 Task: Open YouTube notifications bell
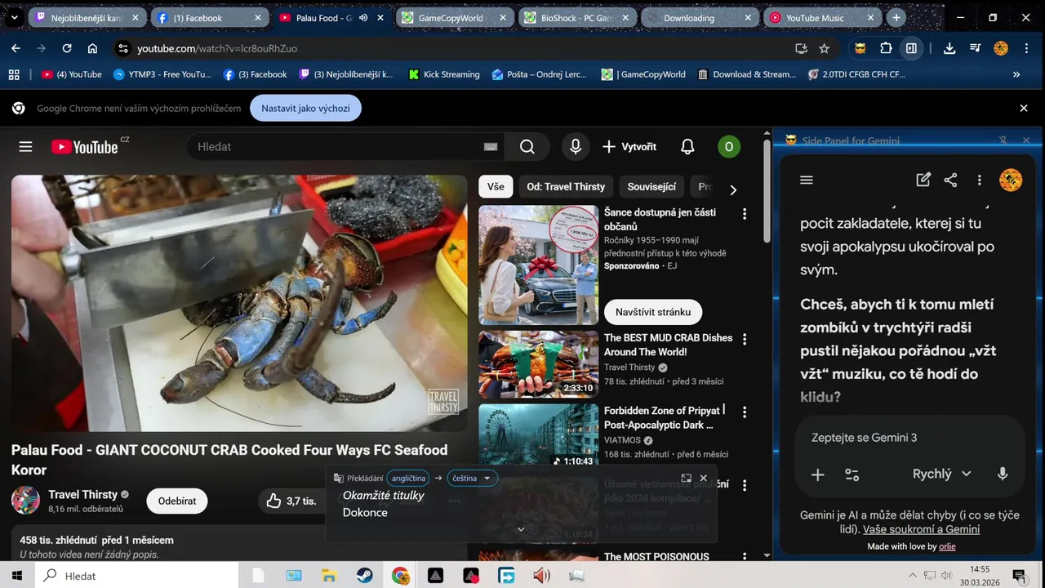tap(687, 147)
